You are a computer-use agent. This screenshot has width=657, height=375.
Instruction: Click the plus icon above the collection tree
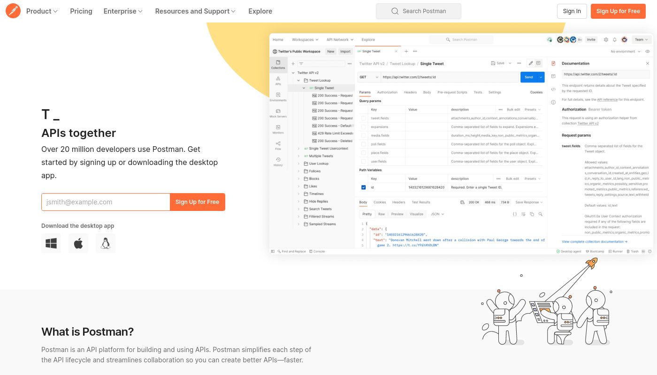(293, 64)
